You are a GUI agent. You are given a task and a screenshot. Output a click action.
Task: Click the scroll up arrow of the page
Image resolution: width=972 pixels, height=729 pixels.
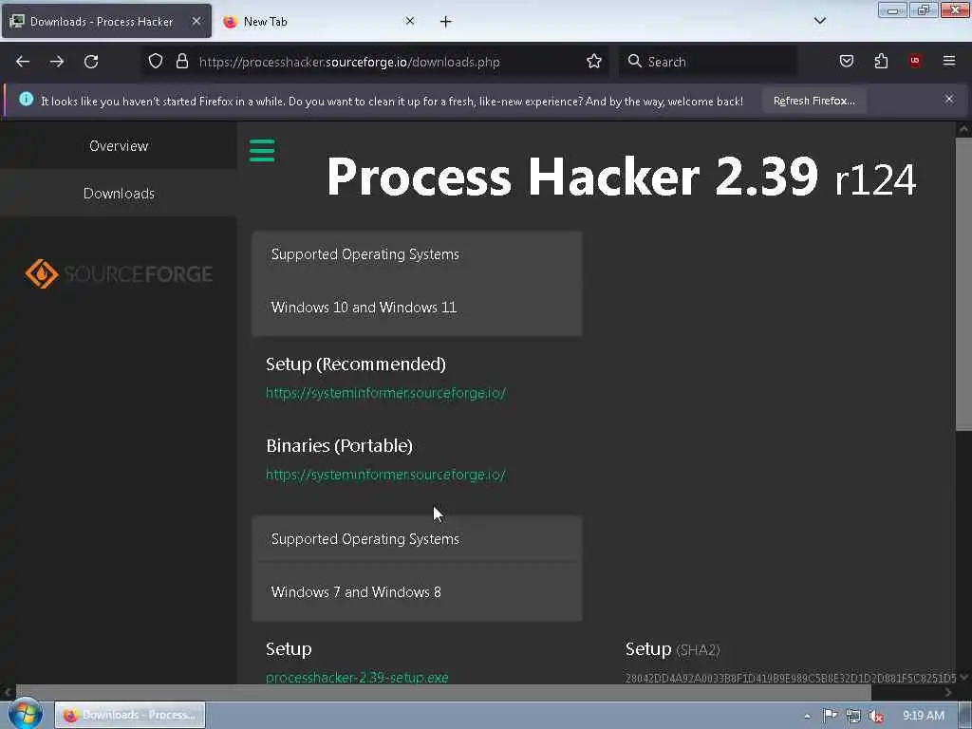[963, 129]
